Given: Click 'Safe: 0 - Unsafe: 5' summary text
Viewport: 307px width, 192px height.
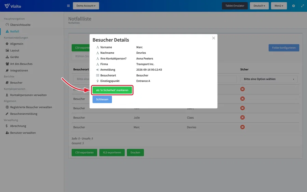Looking at the screenshot, I should 82,138.
